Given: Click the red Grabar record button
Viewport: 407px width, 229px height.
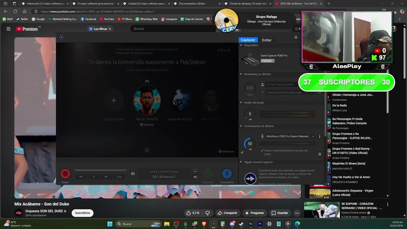Looking at the screenshot, I should click(x=65, y=174).
